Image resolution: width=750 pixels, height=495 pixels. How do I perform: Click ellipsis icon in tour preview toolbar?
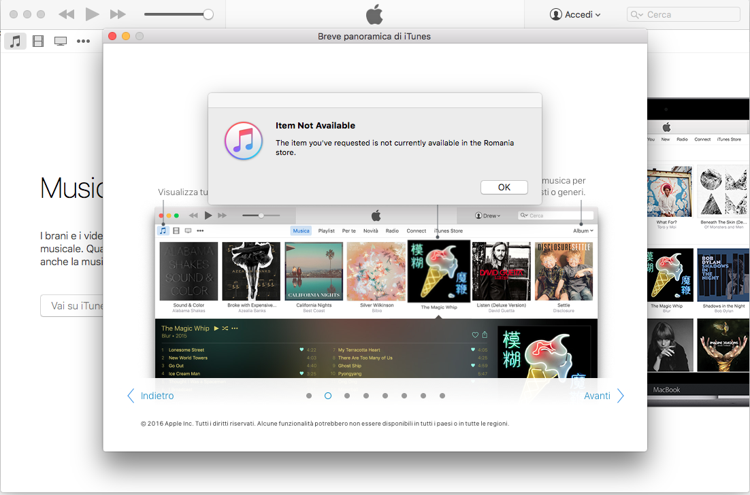pos(200,231)
